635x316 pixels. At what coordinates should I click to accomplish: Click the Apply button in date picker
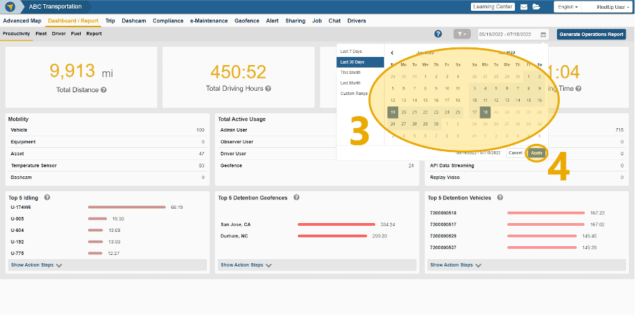click(x=537, y=153)
